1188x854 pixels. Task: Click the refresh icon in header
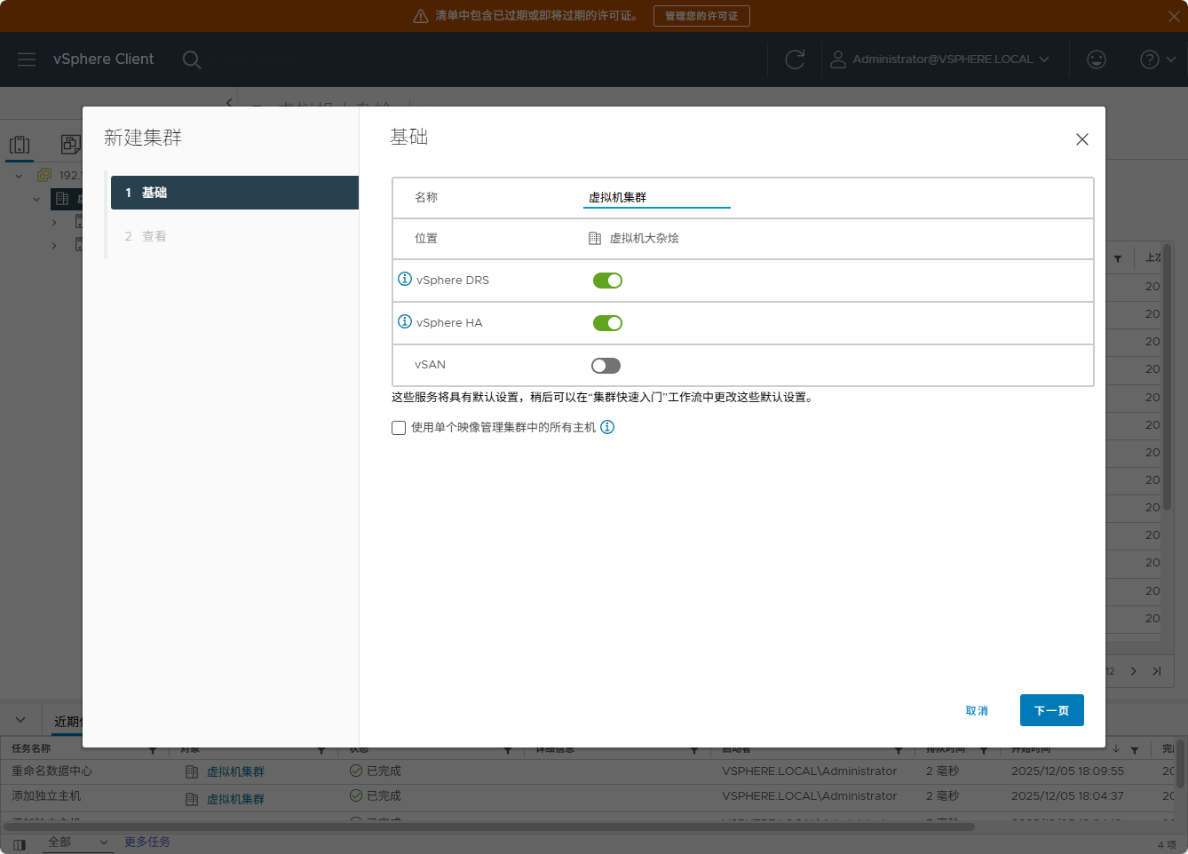point(795,59)
